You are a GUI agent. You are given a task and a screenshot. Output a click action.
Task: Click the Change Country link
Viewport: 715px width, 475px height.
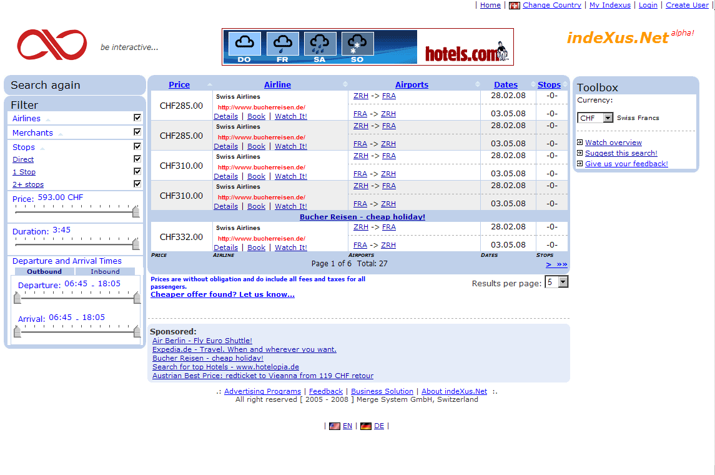click(552, 5)
